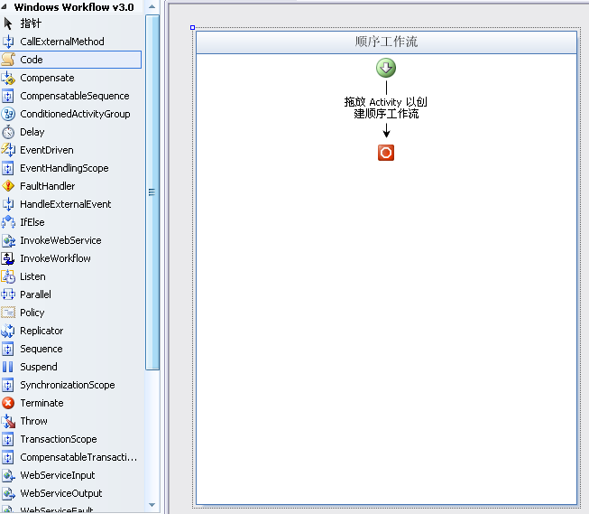The height and width of the screenshot is (514, 589).
Task: Select the Pointer (指针) tool icon
Action: click(8, 23)
